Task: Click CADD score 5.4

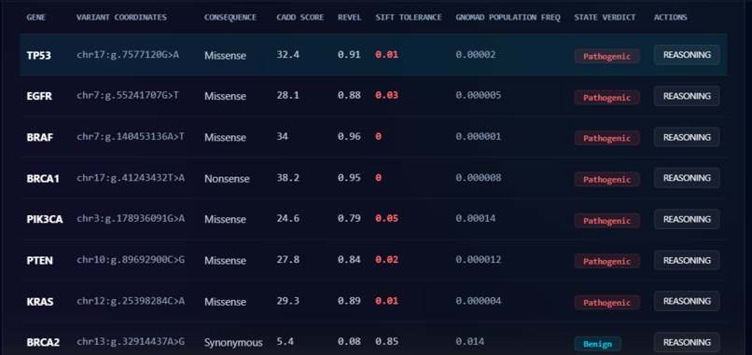Action: pos(285,342)
